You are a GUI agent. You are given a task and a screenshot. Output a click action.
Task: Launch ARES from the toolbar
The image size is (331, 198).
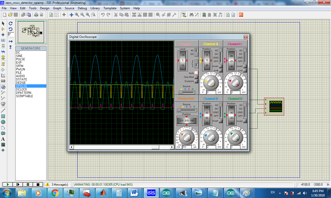pyautogui.click(x=241, y=15)
